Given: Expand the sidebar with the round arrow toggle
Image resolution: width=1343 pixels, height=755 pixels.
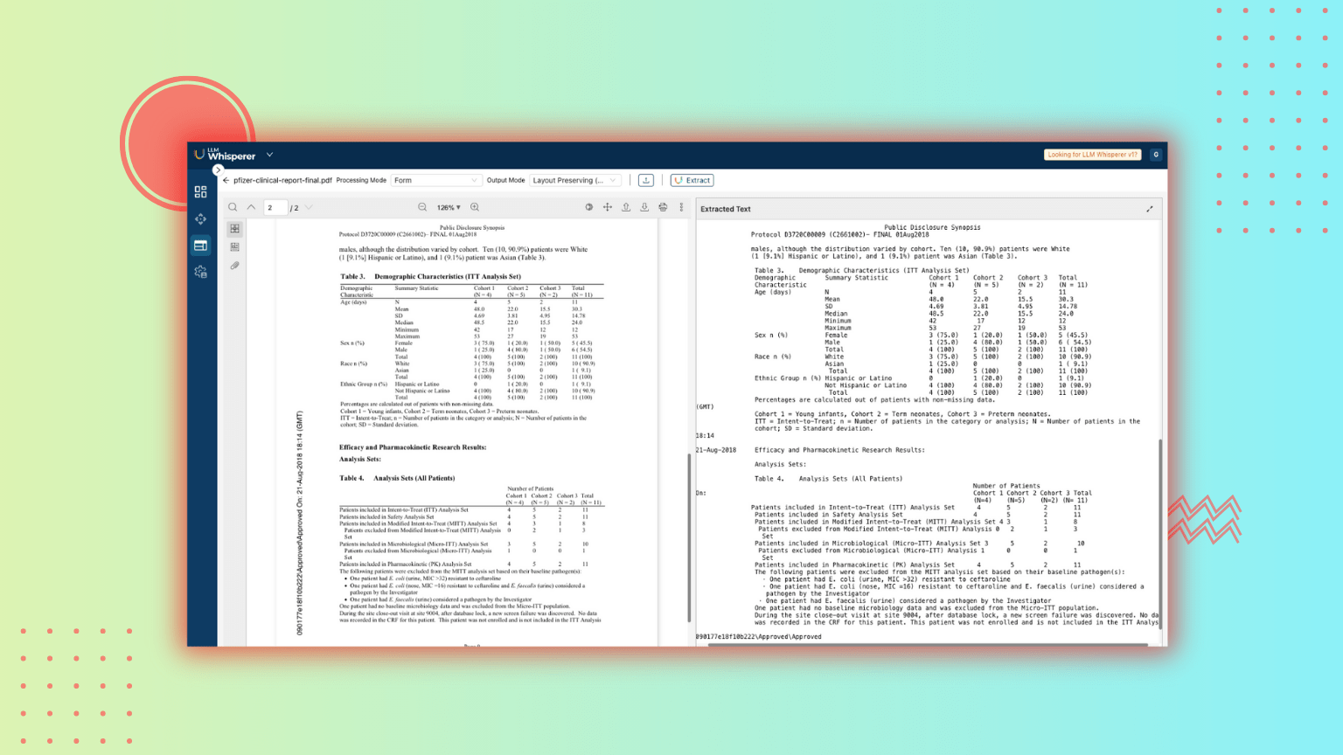Looking at the screenshot, I should tap(218, 170).
